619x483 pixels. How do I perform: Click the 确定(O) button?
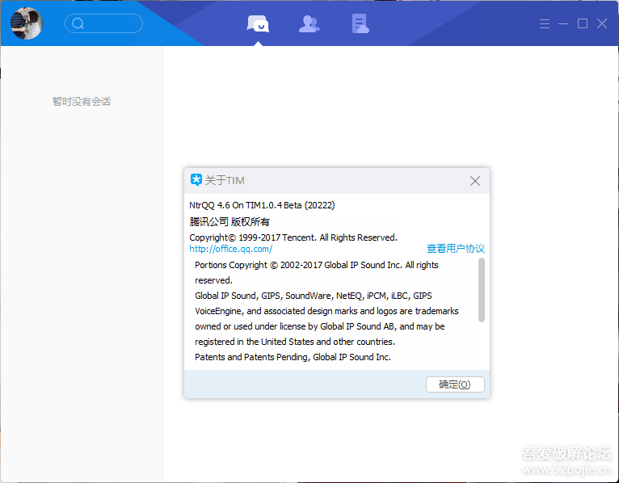coord(455,384)
